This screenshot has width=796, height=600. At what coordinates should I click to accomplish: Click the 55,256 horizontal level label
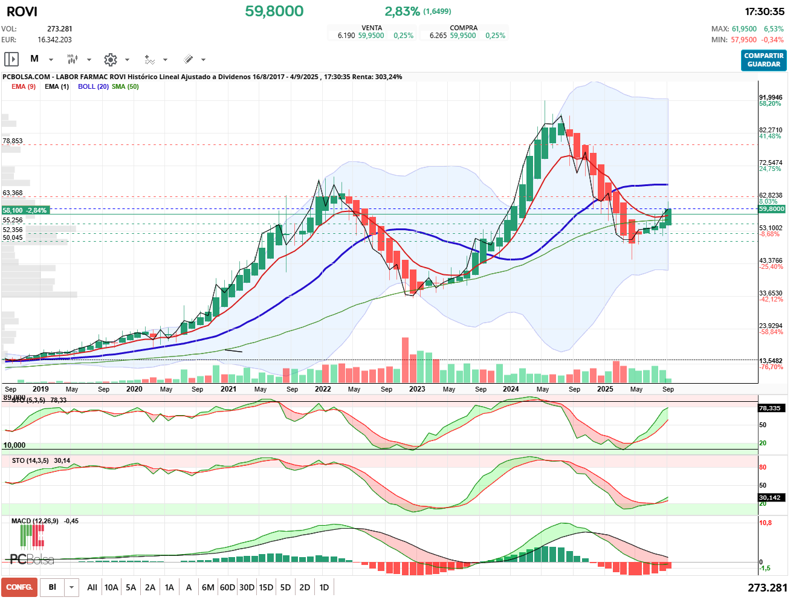coord(13,220)
